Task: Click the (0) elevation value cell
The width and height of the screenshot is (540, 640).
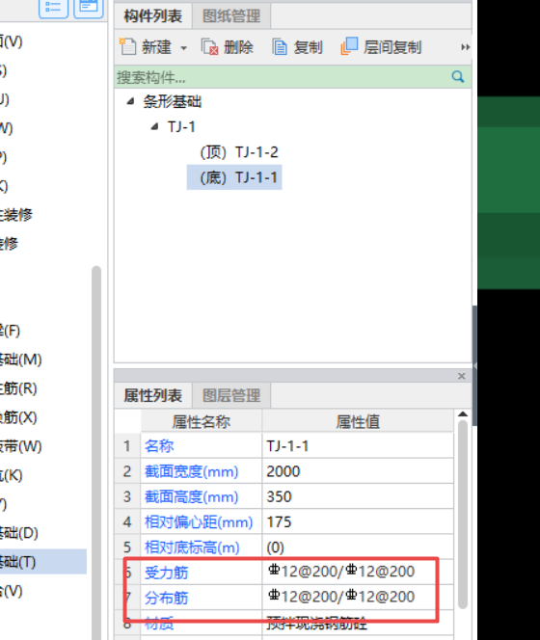Action: [x=358, y=547]
